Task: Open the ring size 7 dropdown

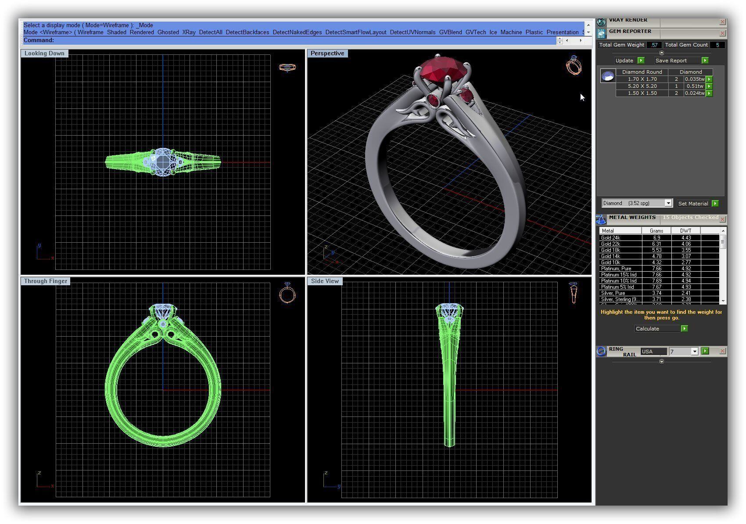Action: 694,352
